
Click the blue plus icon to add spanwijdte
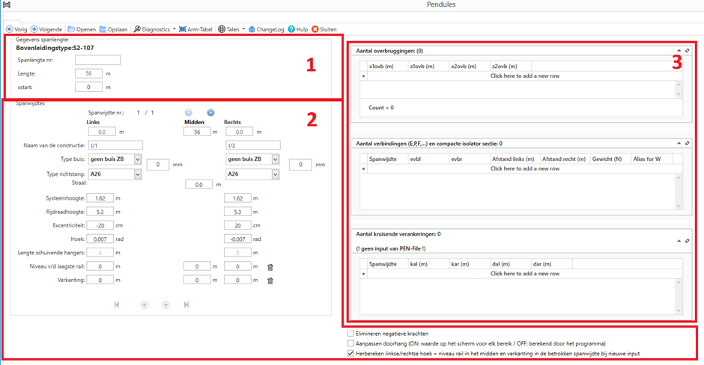point(210,112)
